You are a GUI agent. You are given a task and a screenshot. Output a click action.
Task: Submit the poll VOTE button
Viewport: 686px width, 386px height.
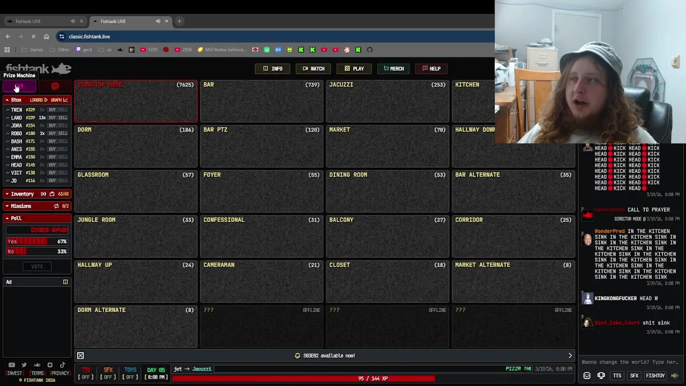point(37,266)
